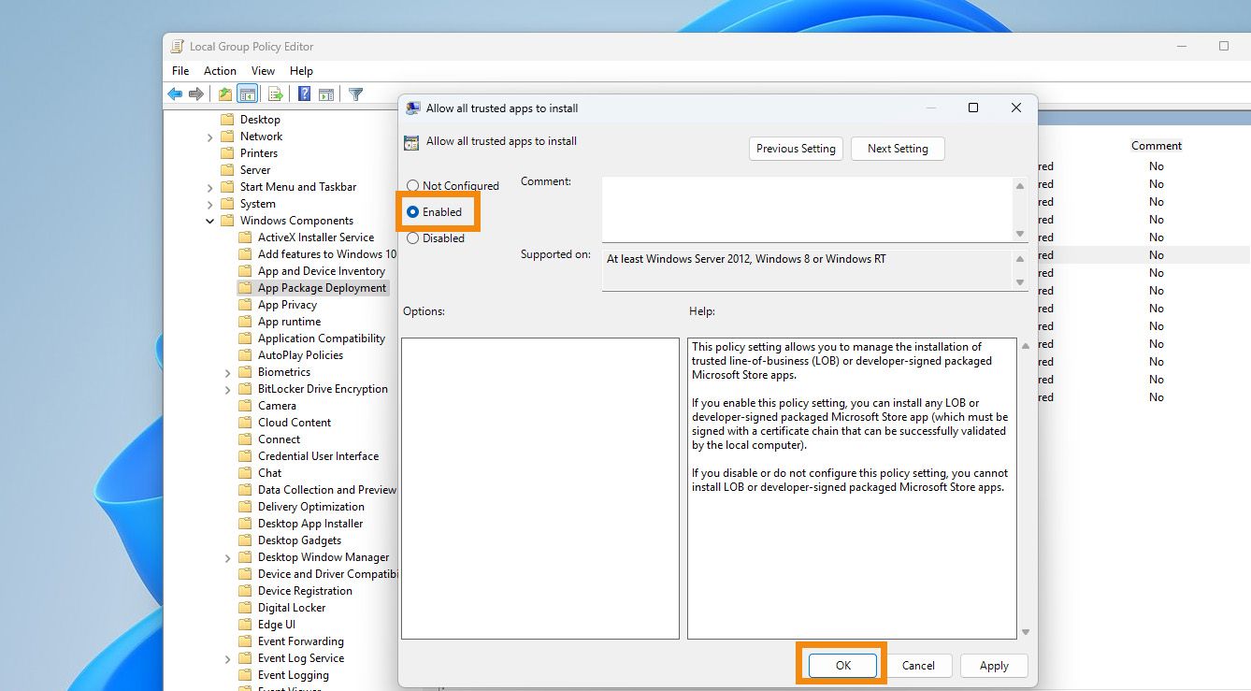Click the Credential User Interface folder icon
Viewport: 1251px width, 691px height.
click(x=245, y=456)
